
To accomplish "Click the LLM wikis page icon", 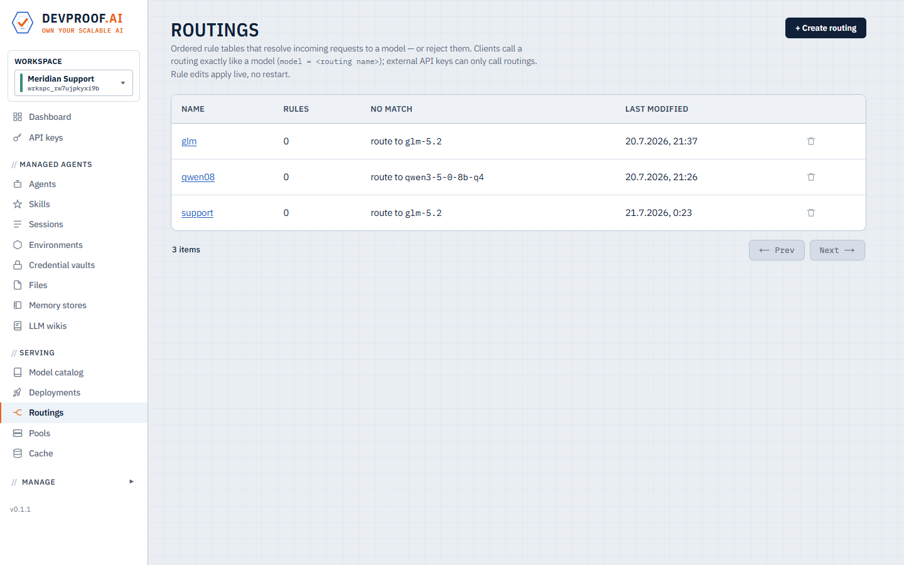I will (18, 326).
